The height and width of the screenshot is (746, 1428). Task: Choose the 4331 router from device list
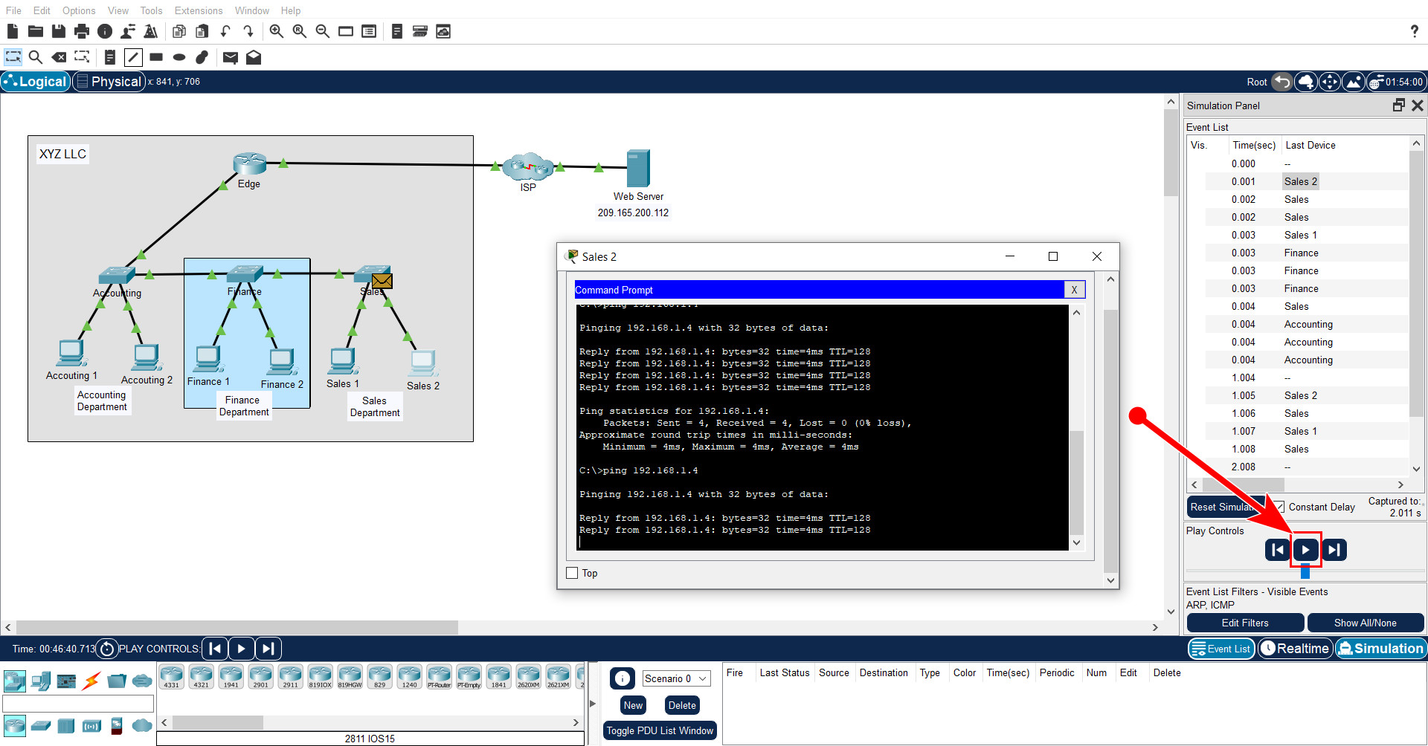coord(172,677)
